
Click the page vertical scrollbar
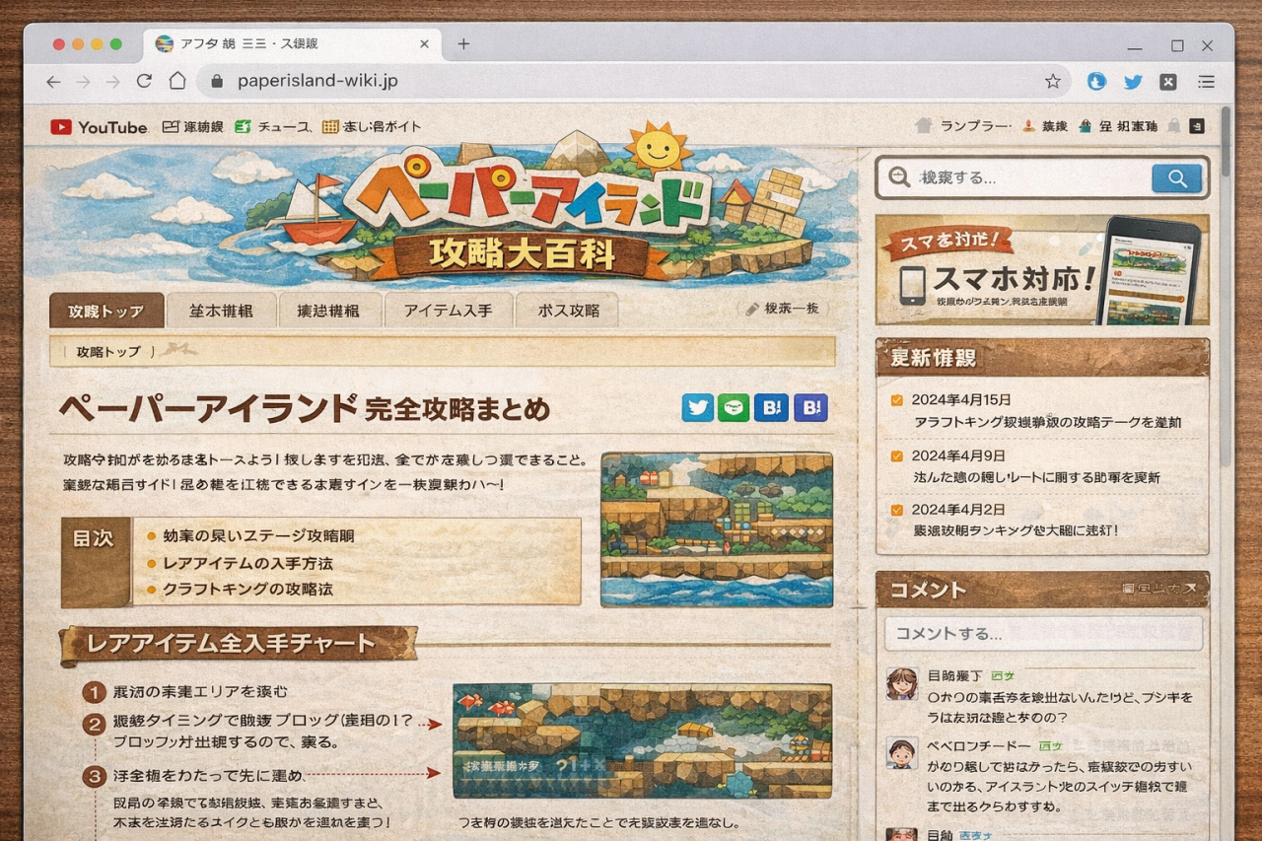pos(1226,143)
